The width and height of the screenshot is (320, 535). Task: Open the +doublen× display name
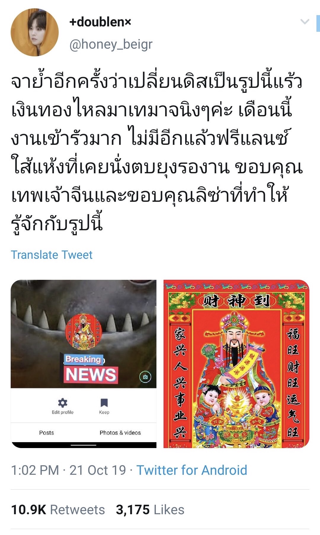pos(100,22)
